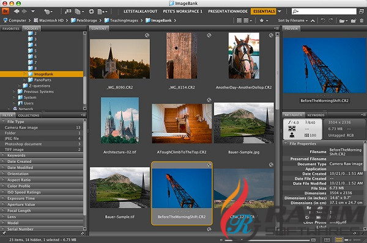
Task: Click Macintosh HD in the path bar
Action: (x=48, y=20)
